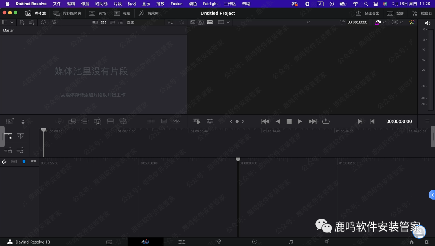Viewport: 435px width, 246px height.
Task: Switch to the Color page icon
Action: (x=254, y=242)
